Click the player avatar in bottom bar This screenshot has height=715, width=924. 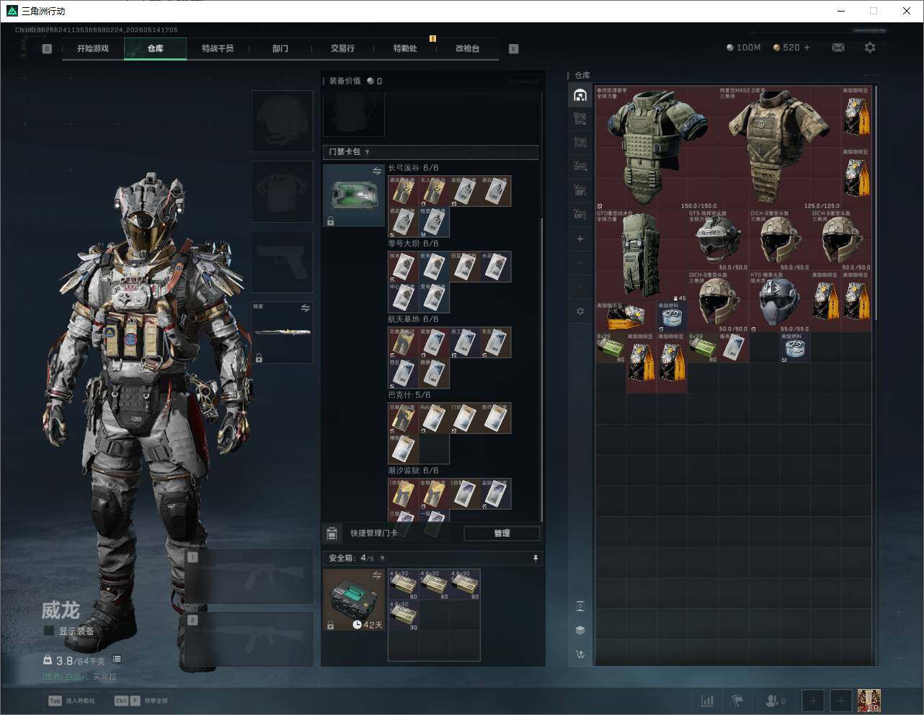[869, 701]
